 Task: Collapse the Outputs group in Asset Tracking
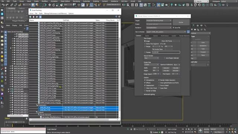point(37,112)
